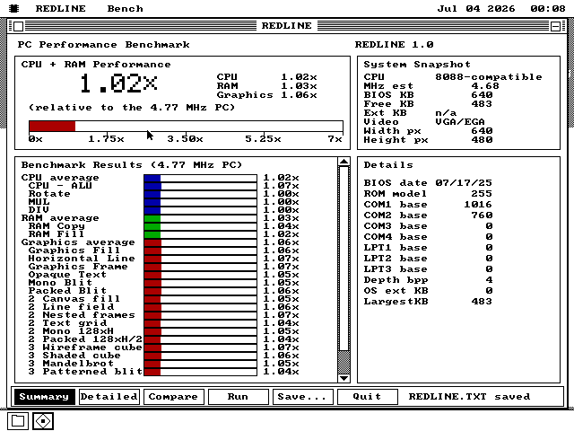The height and width of the screenshot is (431, 574).
Task: Click the 'Free KB' snapshot line
Action: click(428, 104)
